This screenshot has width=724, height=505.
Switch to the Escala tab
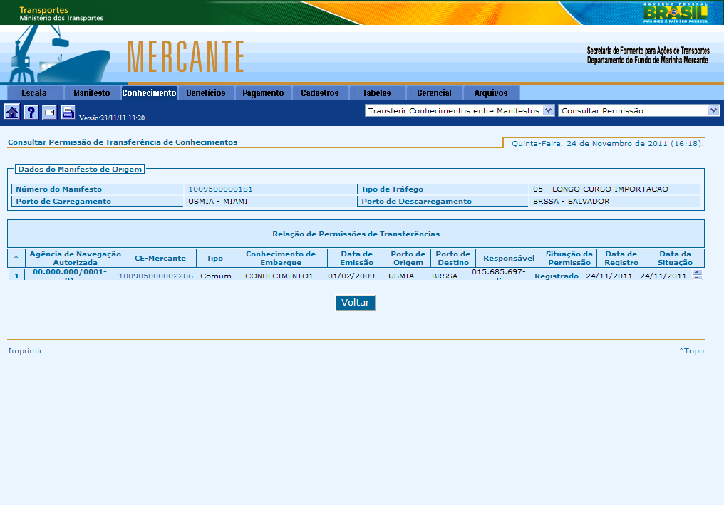pos(34,93)
